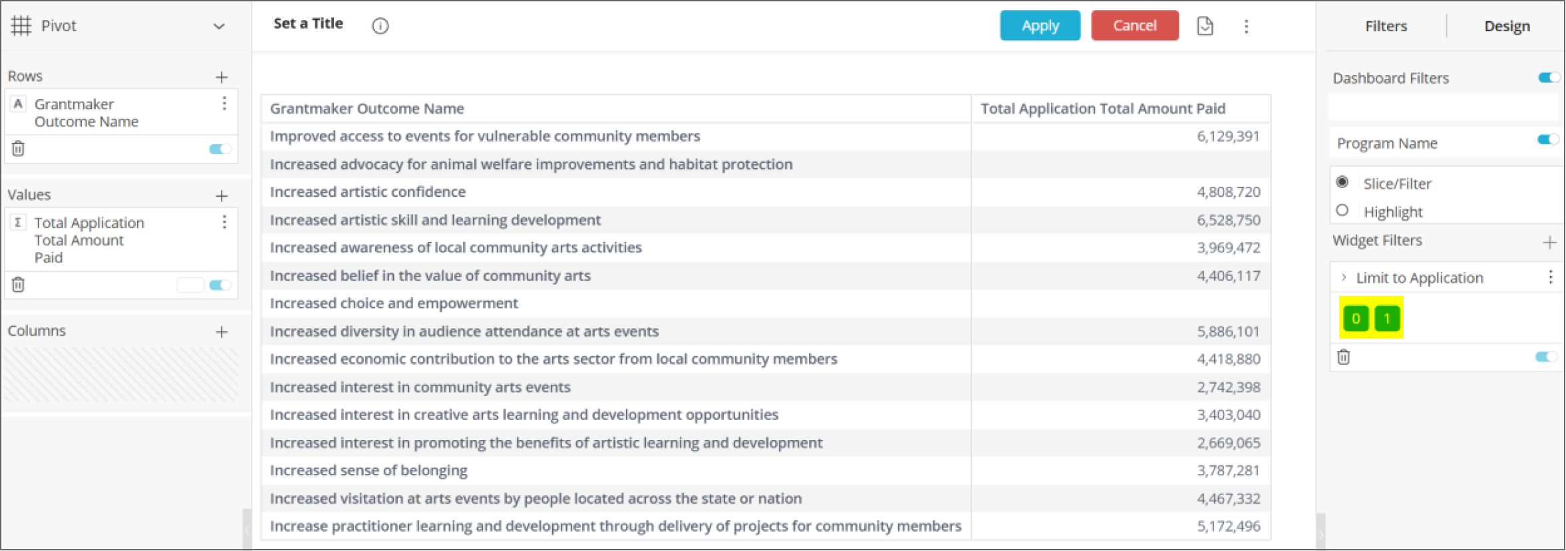Open the three-dot menu in top toolbar
1566x551 pixels.
point(1246,26)
